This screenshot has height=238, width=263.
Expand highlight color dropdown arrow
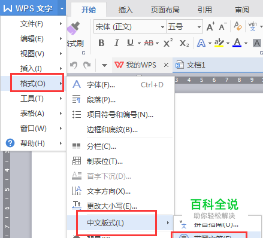[x=228, y=43]
